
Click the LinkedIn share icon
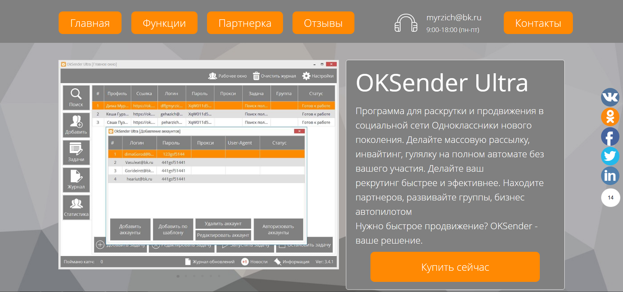[x=610, y=176]
